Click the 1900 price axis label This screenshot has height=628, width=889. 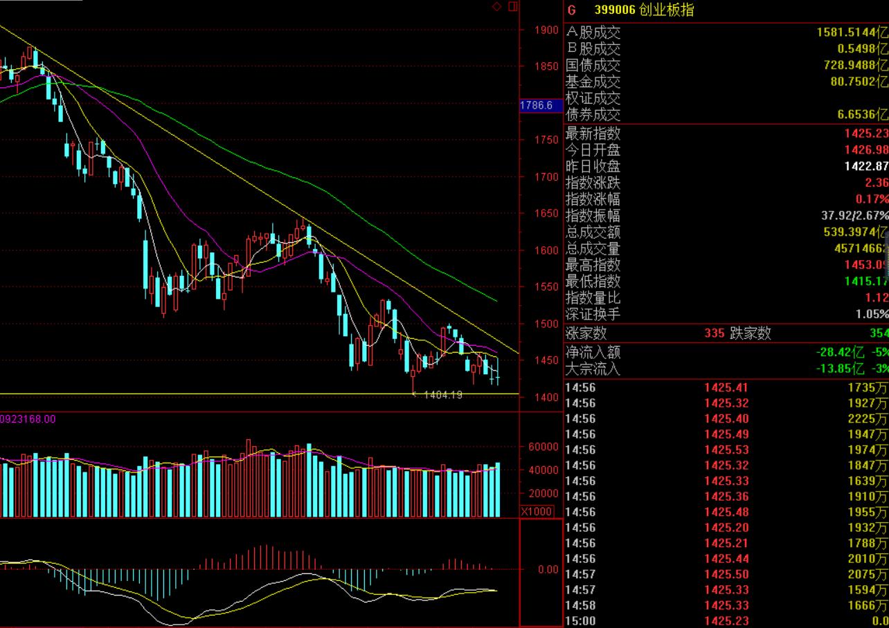[546, 30]
